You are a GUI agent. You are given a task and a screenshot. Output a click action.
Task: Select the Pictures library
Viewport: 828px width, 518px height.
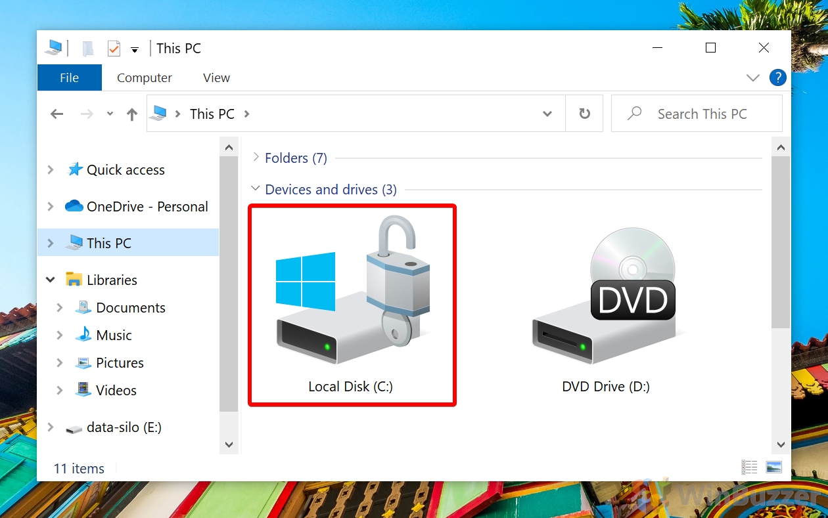(120, 363)
